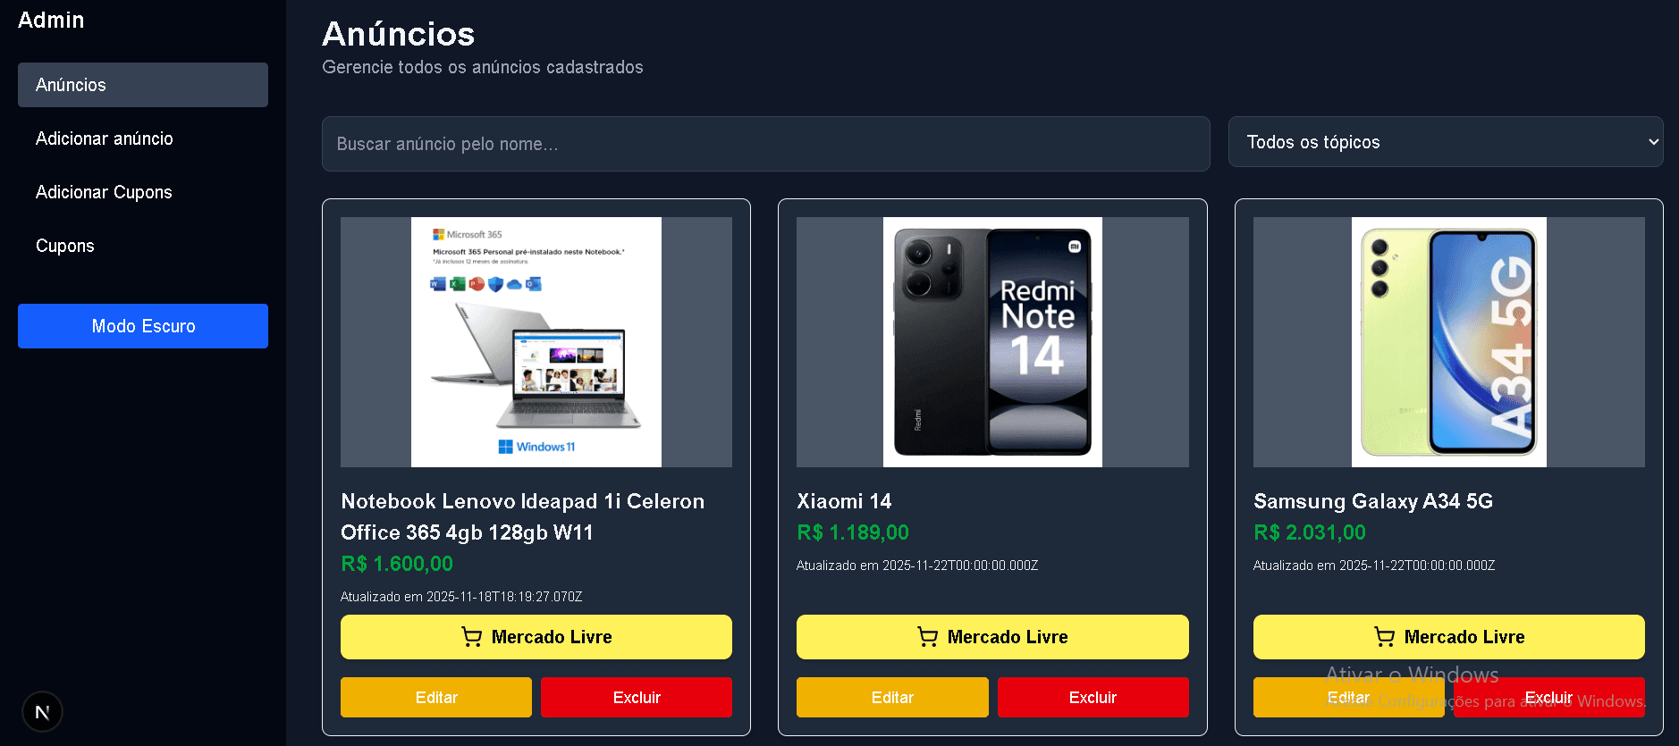Delete the Lenovo Ideapad notebook listing

click(x=637, y=697)
